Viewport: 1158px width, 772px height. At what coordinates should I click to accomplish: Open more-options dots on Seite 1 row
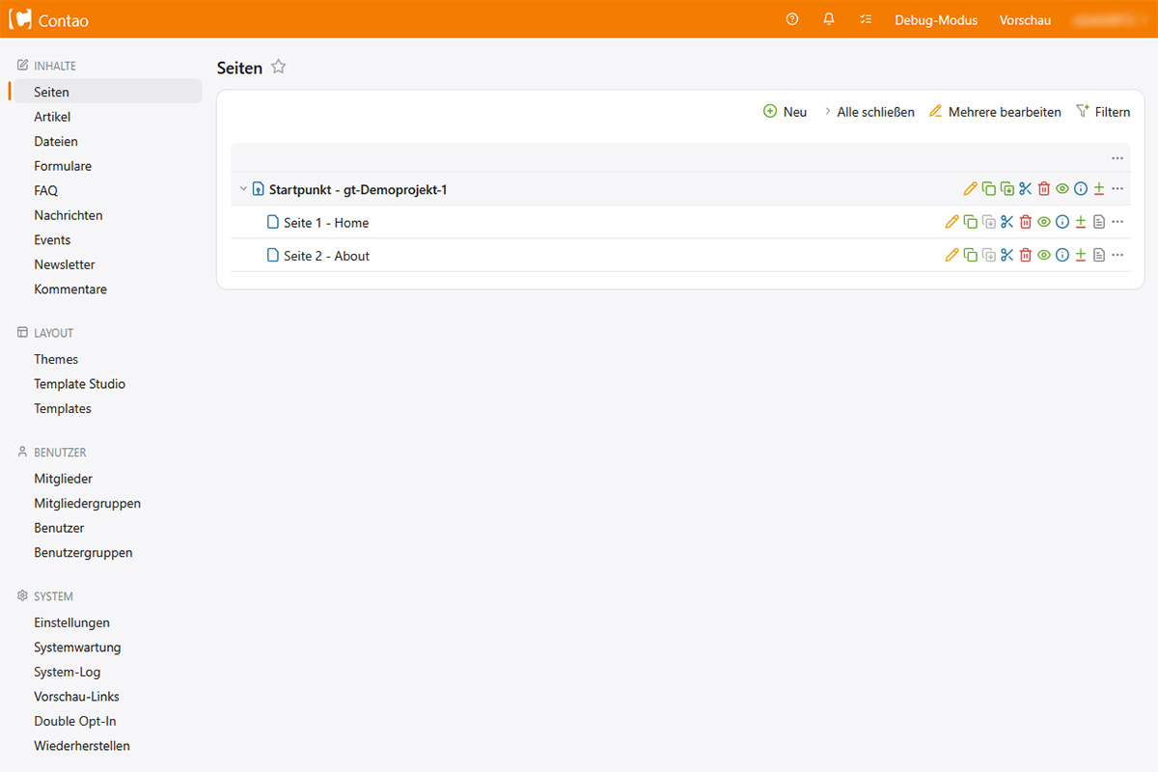tap(1117, 222)
